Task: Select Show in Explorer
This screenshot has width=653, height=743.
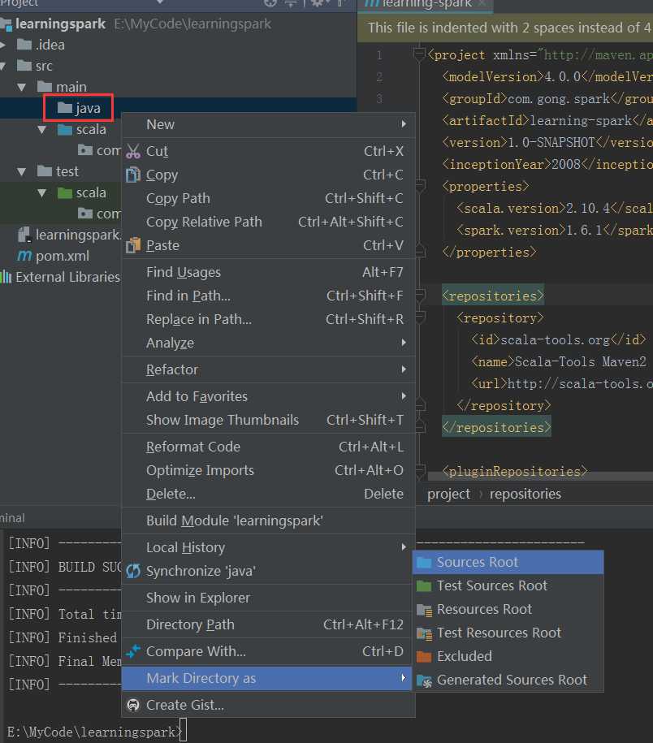Action: (x=269, y=598)
